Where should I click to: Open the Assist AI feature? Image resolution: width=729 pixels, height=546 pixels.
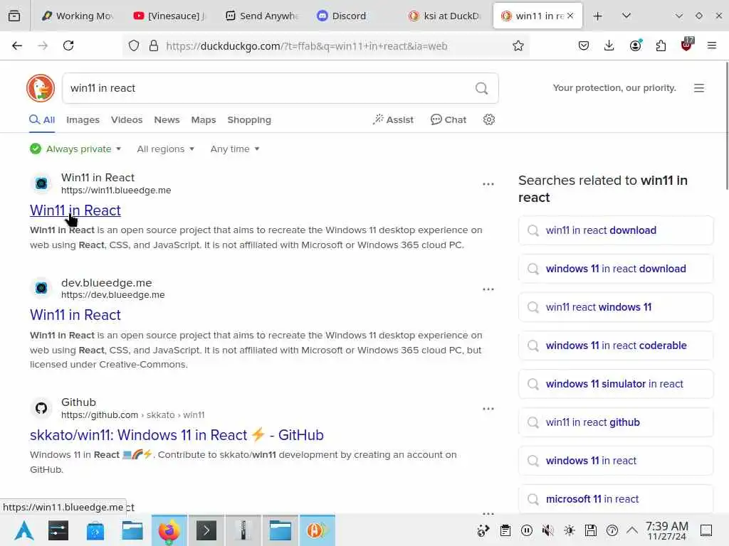(393, 119)
